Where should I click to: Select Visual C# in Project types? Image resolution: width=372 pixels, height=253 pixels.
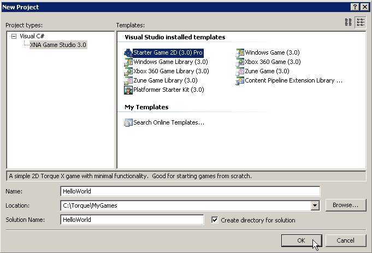click(x=32, y=36)
